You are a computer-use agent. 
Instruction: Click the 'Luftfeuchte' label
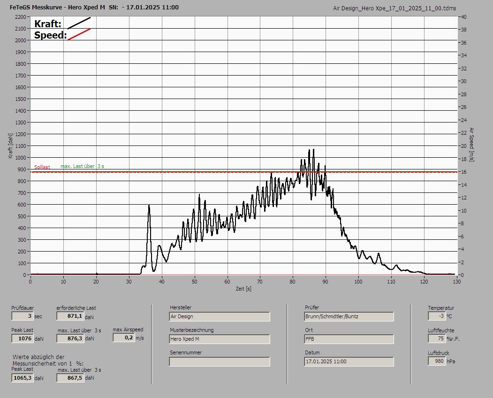pyautogui.click(x=441, y=330)
